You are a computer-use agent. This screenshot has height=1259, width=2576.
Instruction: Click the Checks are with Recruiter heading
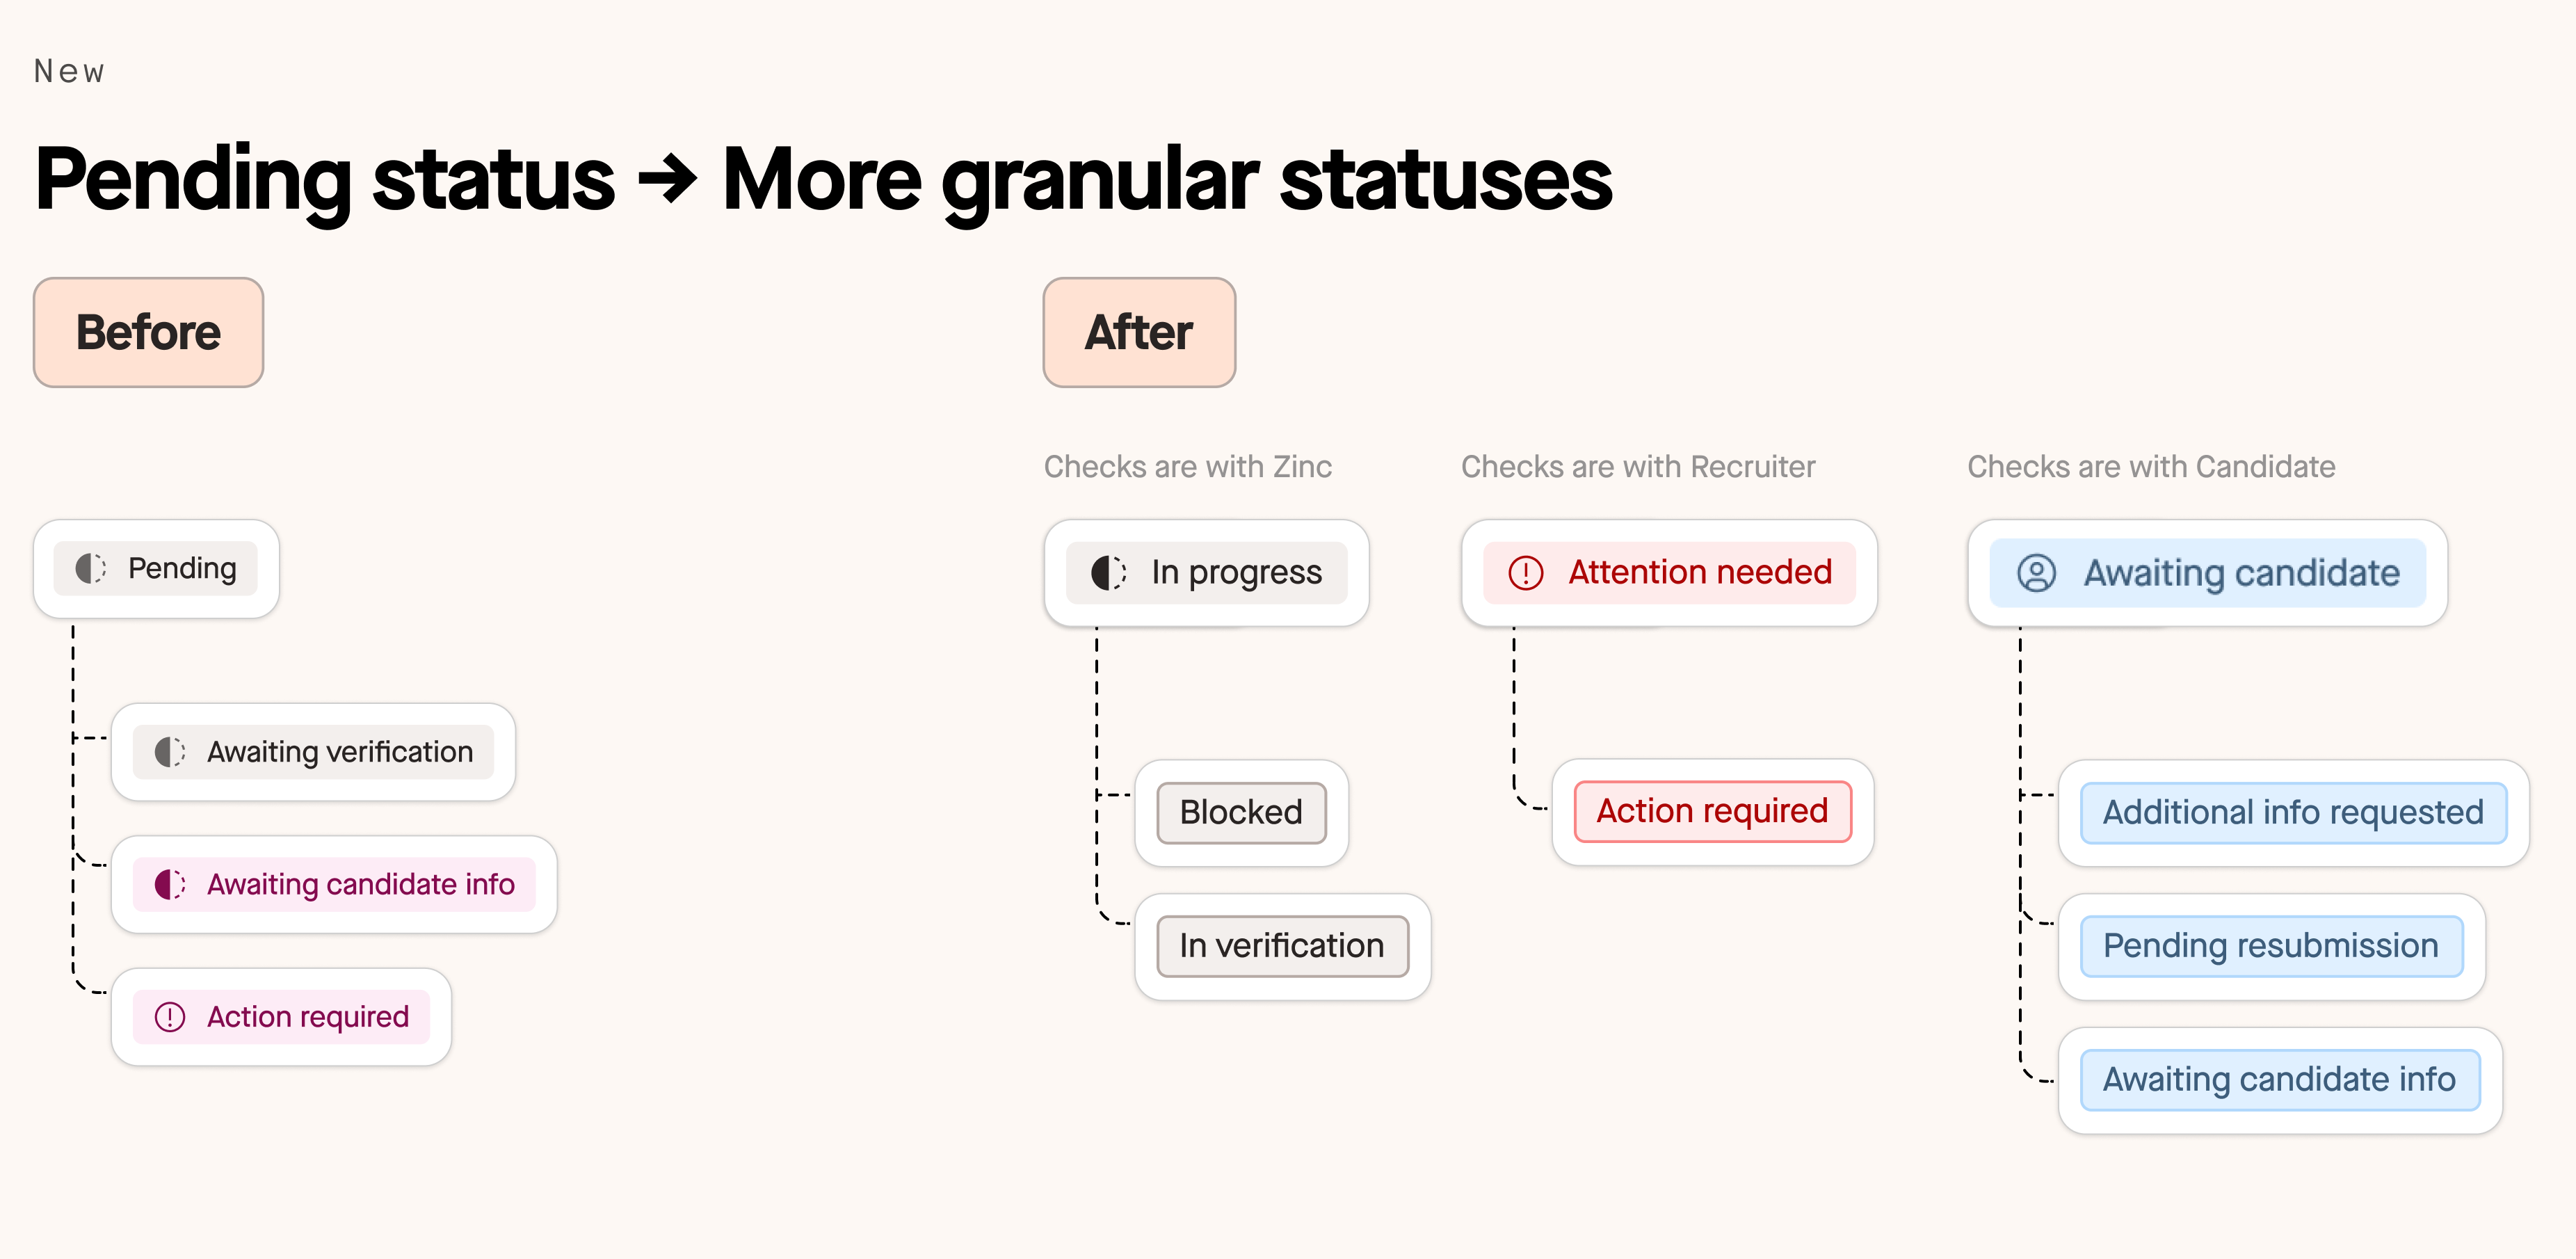[1637, 467]
